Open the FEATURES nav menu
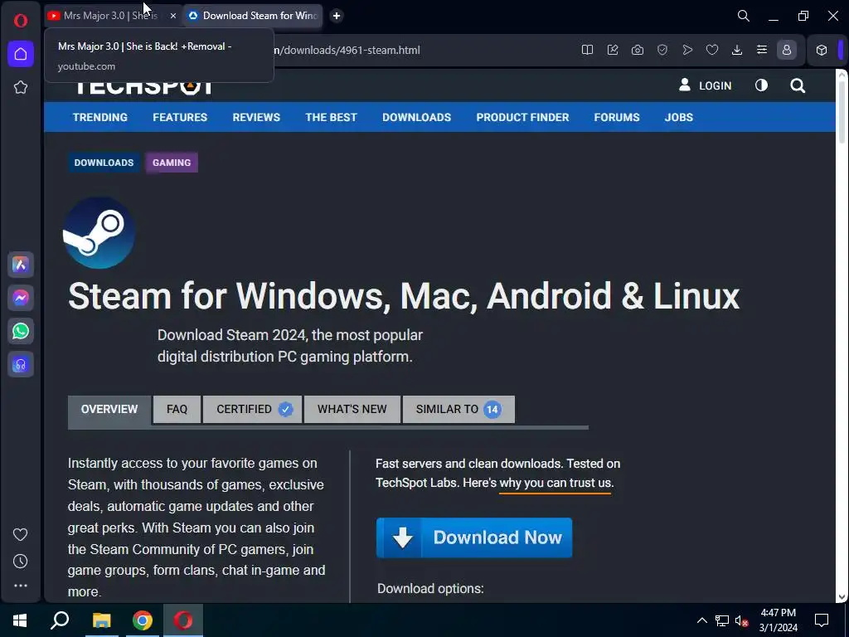The width and height of the screenshot is (849, 637). click(180, 117)
